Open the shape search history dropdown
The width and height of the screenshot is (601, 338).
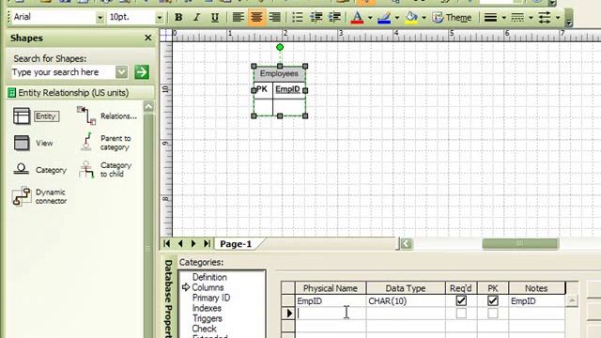pyautogui.click(x=121, y=72)
